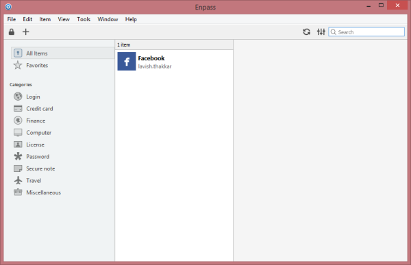Choose the Login globe category icon
The image size is (411, 265).
[x=18, y=97]
